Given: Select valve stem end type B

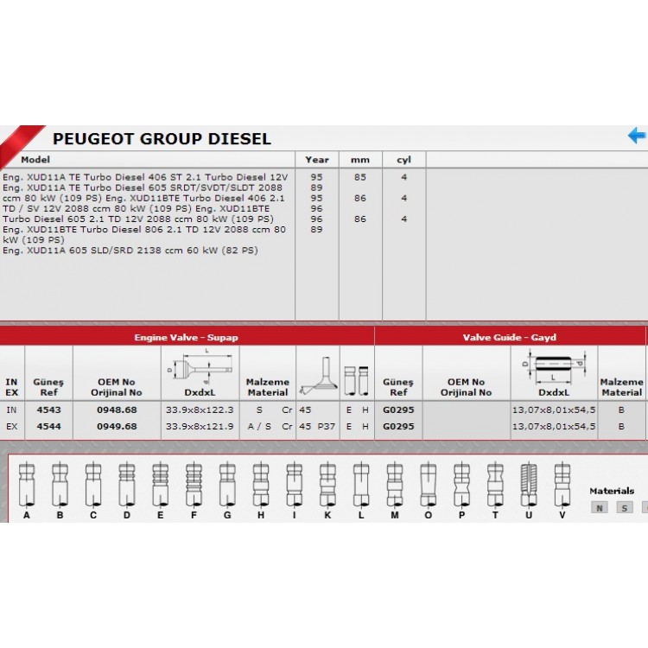Looking at the screenshot, I should click(60, 491).
